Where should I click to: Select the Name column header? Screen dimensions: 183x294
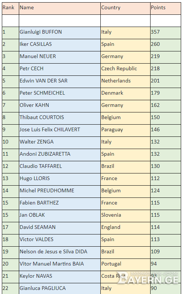[60, 9]
